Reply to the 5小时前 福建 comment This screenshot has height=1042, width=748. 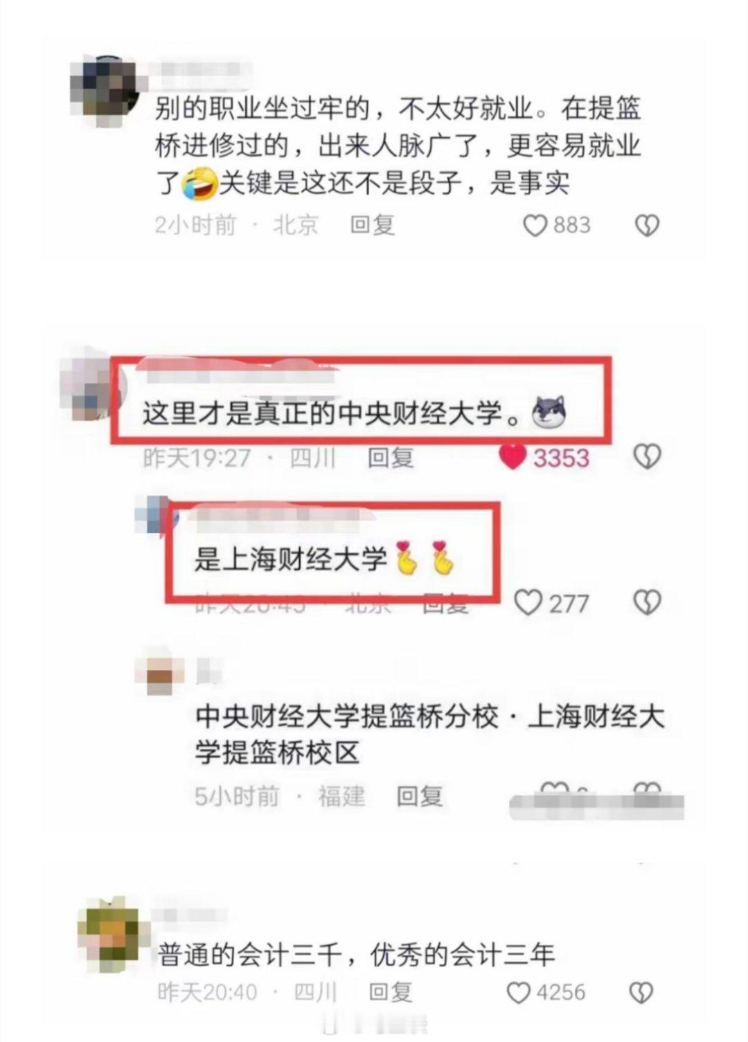click(x=420, y=796)
